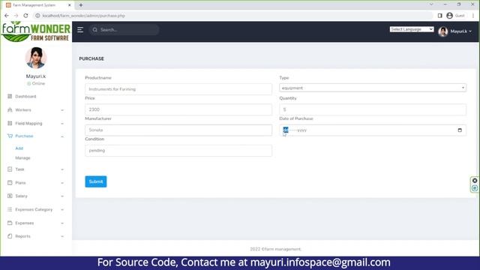480x270 pixels.
Task: Click the green recorder icon at right edge
Action: tap(475, 188)
